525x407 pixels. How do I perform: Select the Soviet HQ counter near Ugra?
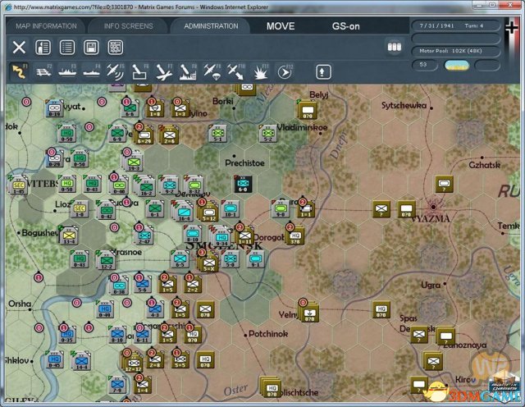[x=381, y=309]
